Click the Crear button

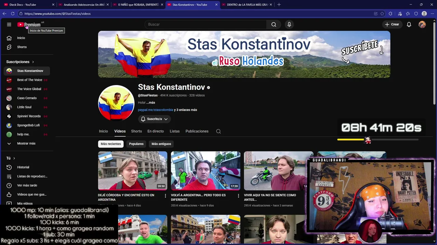[392, 24]
